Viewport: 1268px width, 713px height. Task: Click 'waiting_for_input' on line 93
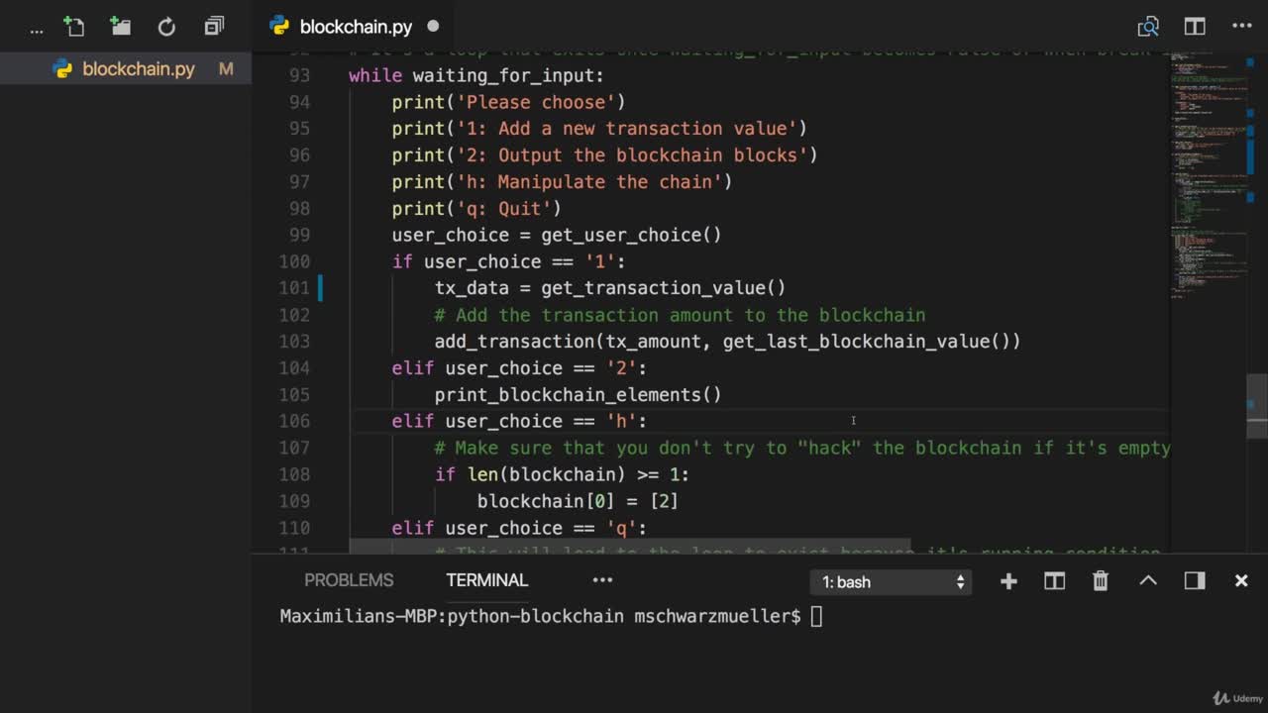click(x=503, y=75)
